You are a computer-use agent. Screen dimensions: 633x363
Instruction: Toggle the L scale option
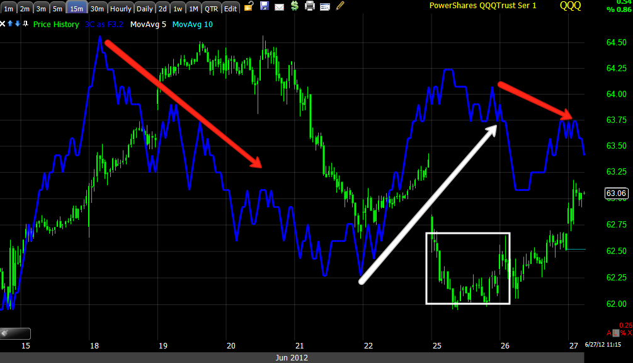[x=615, y=333]
